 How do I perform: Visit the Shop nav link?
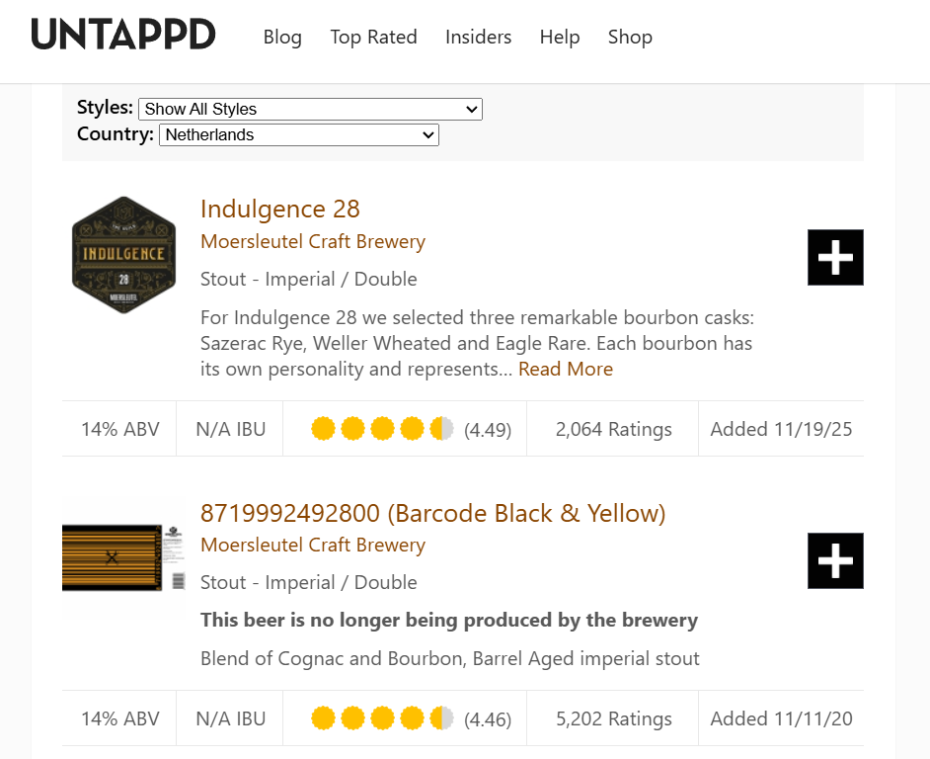coord(630,37)
